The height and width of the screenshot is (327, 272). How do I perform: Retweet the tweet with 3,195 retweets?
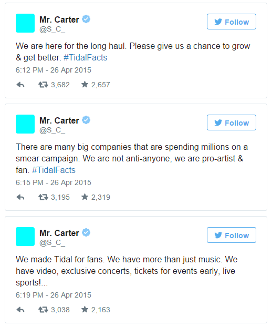(43, 197)
